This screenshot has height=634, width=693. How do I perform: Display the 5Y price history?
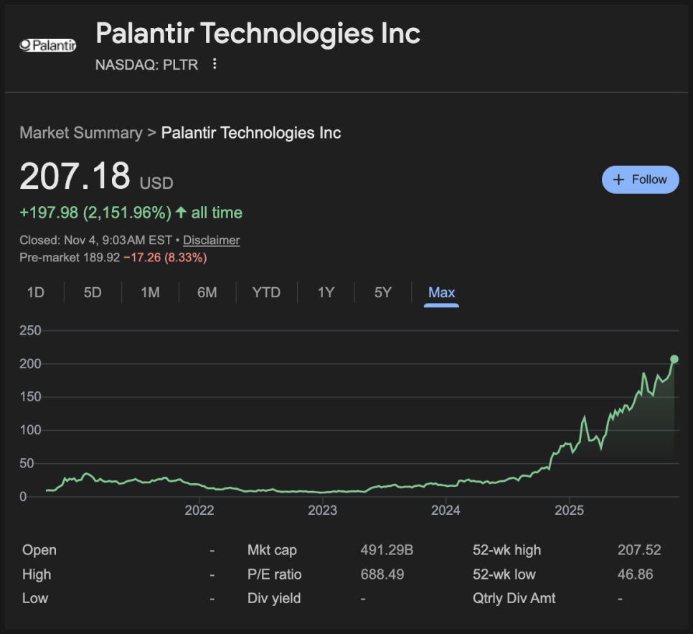click(383, 292)
